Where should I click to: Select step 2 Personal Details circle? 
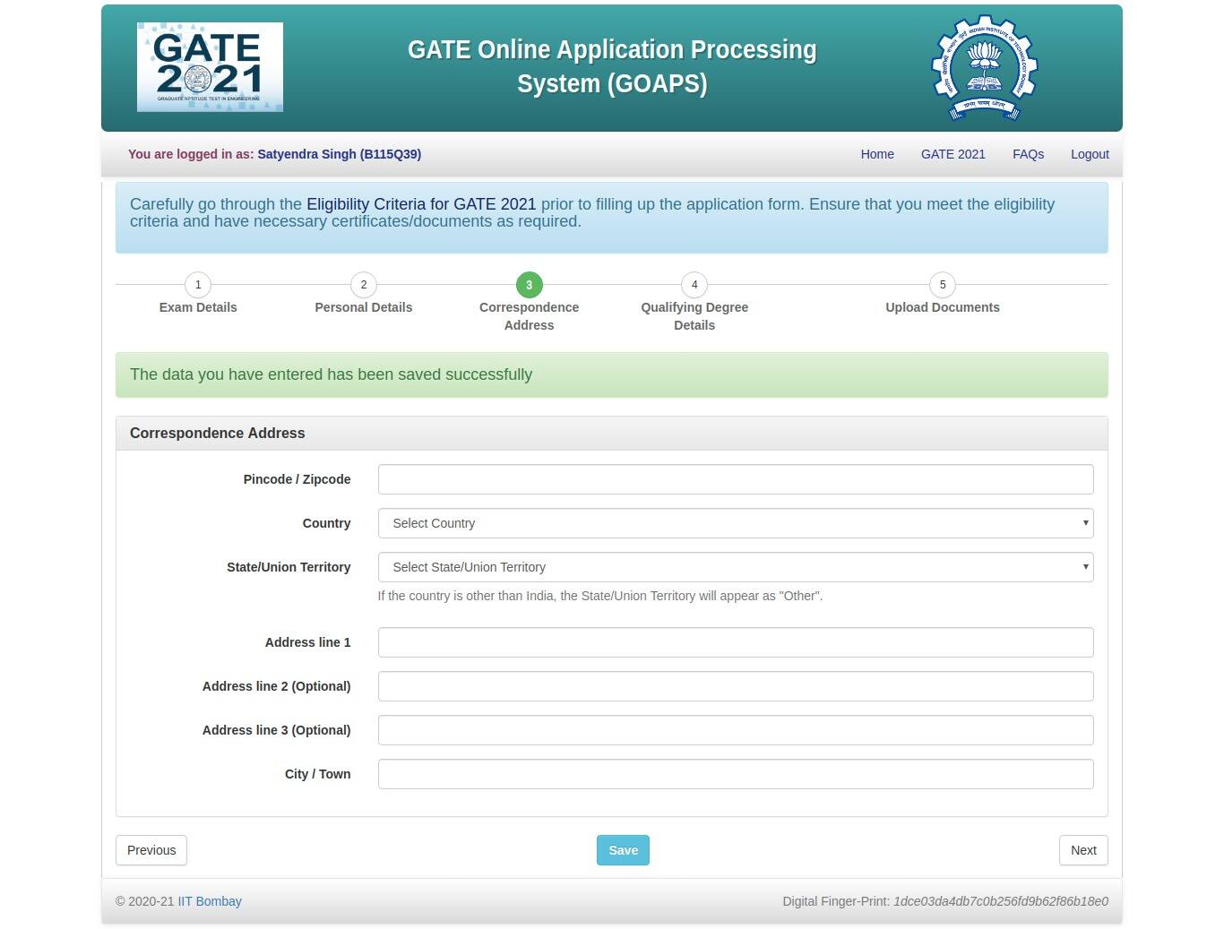pos(363,285)
